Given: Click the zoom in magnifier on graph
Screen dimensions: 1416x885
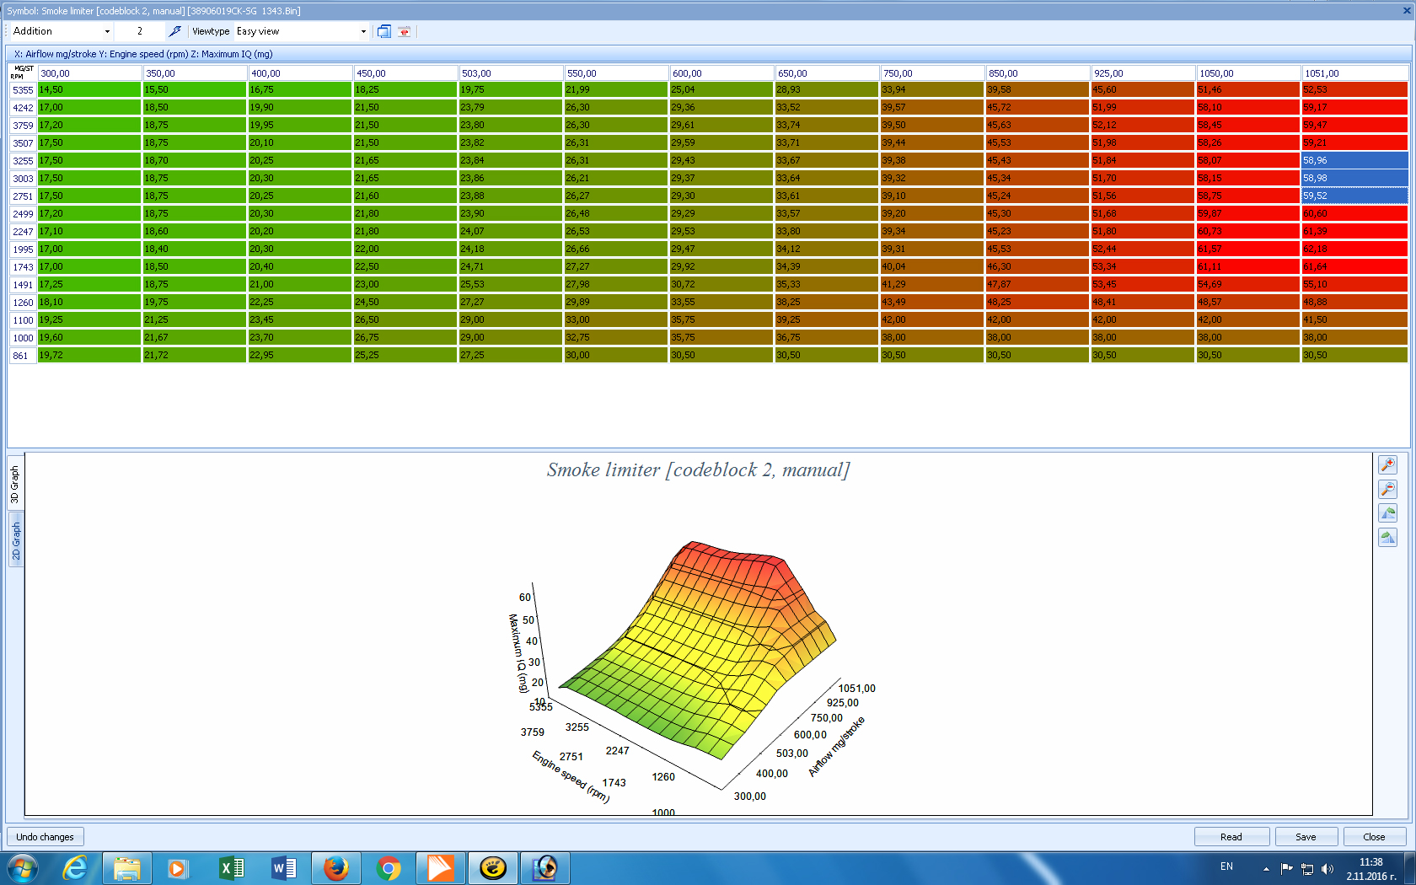Looking at the screenshot, I should 1387,464.
